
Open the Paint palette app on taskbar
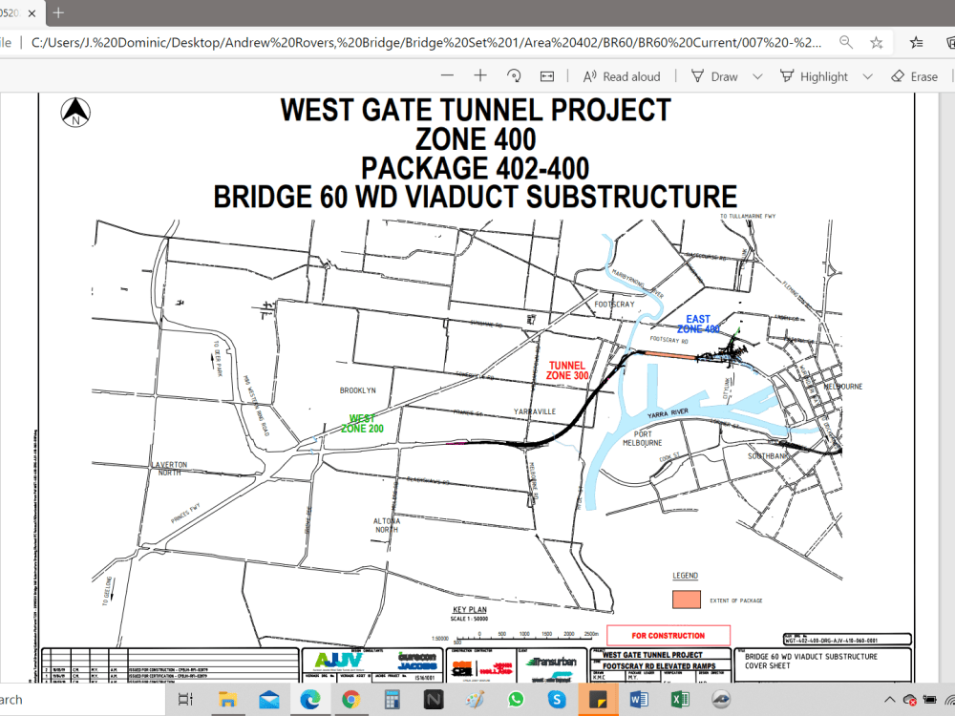[475, 700]
